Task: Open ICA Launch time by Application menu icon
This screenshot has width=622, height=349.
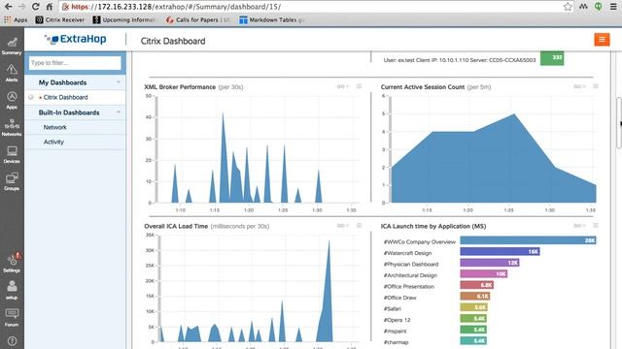Action: click(596, 226)
